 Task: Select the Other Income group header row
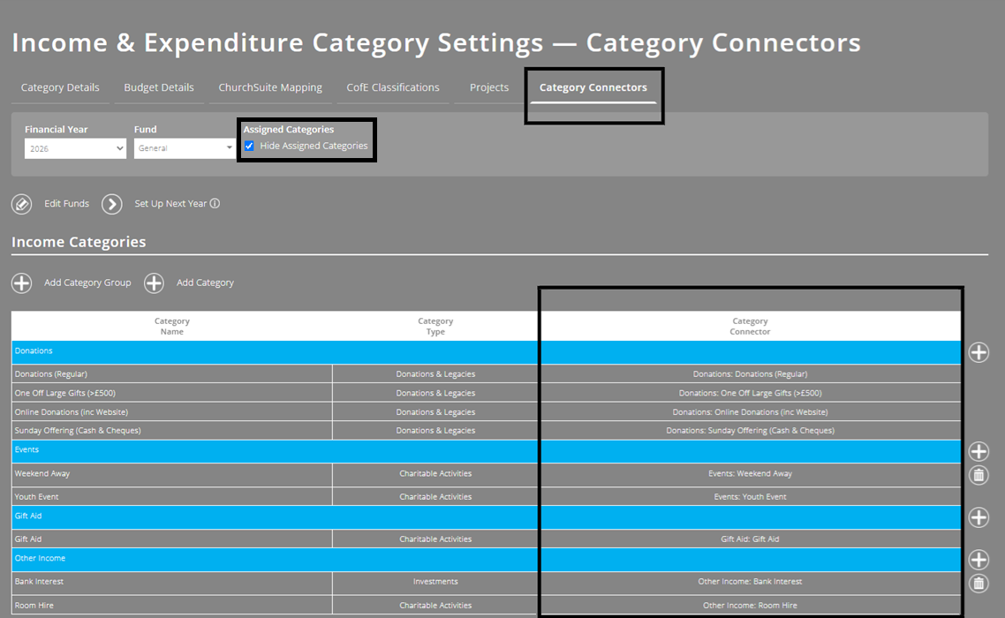(x=486, y=560)
